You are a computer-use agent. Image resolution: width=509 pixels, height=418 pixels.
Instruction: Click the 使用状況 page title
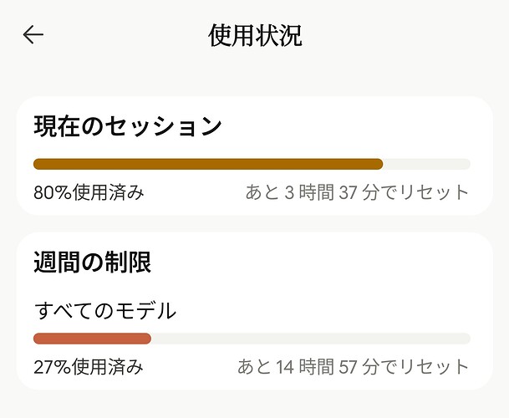[255, 35]
